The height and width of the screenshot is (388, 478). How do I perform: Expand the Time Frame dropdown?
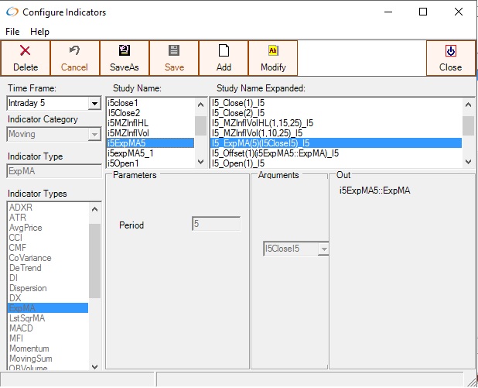[95, 103]
